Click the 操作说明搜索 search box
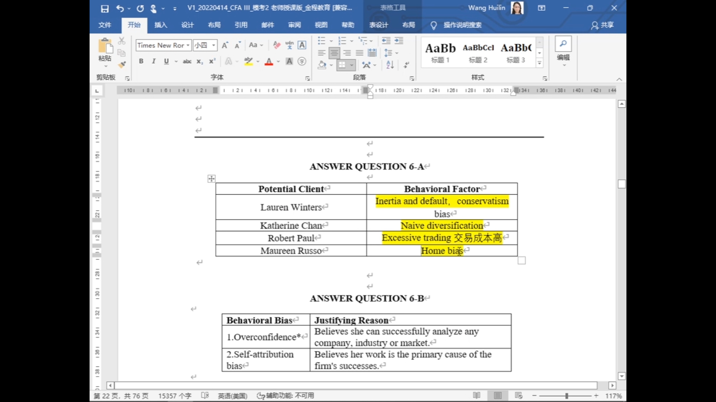This screenshot has width=716, height=402. [x=462, y=25]
